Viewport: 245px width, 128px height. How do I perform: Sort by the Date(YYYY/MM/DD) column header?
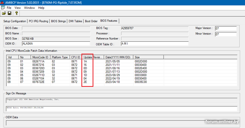click(x=119, y=57)
